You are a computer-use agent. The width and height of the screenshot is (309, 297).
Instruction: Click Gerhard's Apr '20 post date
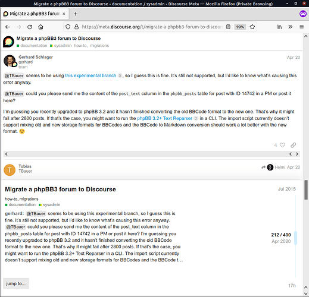point(294,58)
